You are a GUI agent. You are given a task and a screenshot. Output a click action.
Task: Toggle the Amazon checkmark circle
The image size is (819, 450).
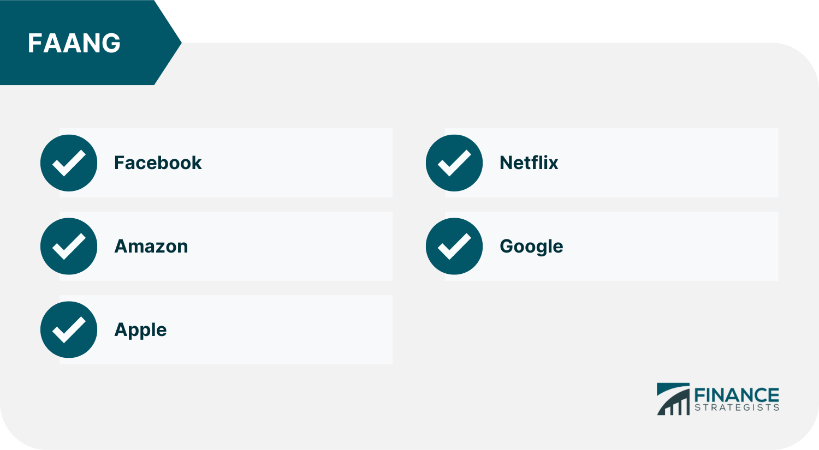[69, 246]
